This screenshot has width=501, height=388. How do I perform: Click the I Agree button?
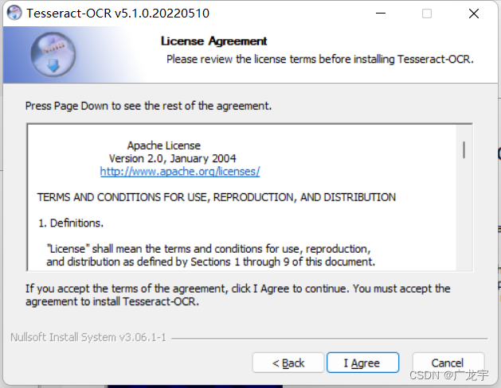tap(362, 363)
